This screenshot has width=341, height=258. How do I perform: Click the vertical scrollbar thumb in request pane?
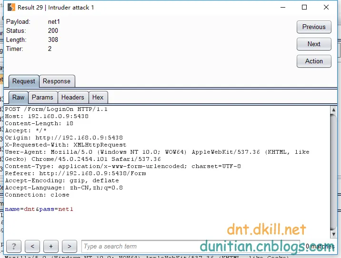point(333,172)
